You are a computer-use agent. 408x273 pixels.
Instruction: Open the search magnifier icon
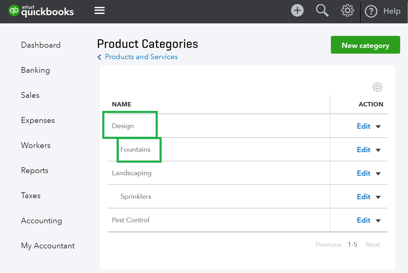tap(322, 11)
